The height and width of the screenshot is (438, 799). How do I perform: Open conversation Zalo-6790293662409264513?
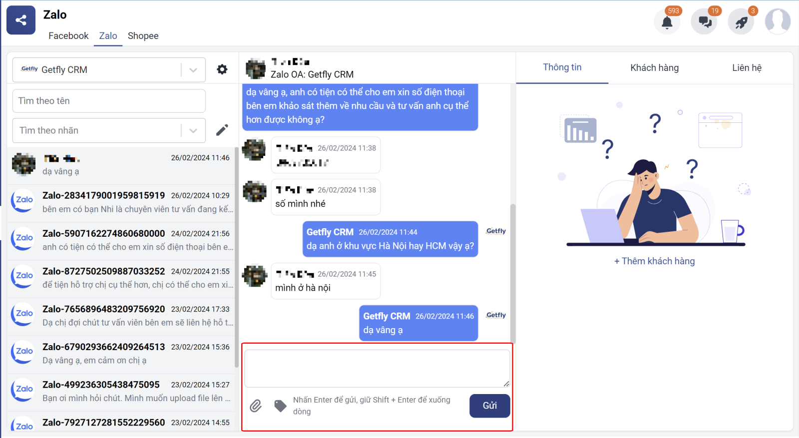tap(121, 355)
